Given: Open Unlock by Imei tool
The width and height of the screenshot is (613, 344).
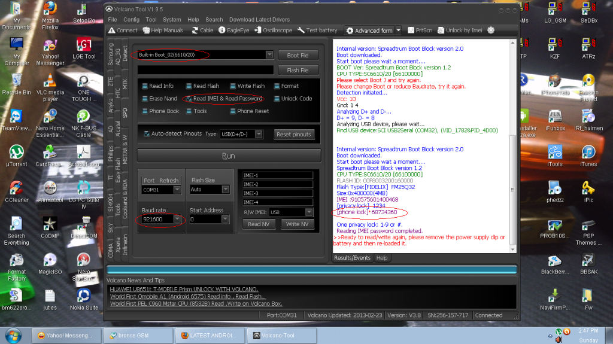Looking at the screenshot, I should point(460,30).
